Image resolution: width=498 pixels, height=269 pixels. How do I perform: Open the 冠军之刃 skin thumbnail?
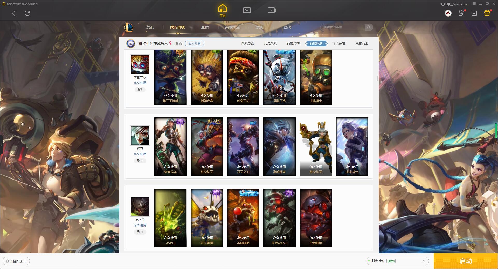[x=243, y=147]
